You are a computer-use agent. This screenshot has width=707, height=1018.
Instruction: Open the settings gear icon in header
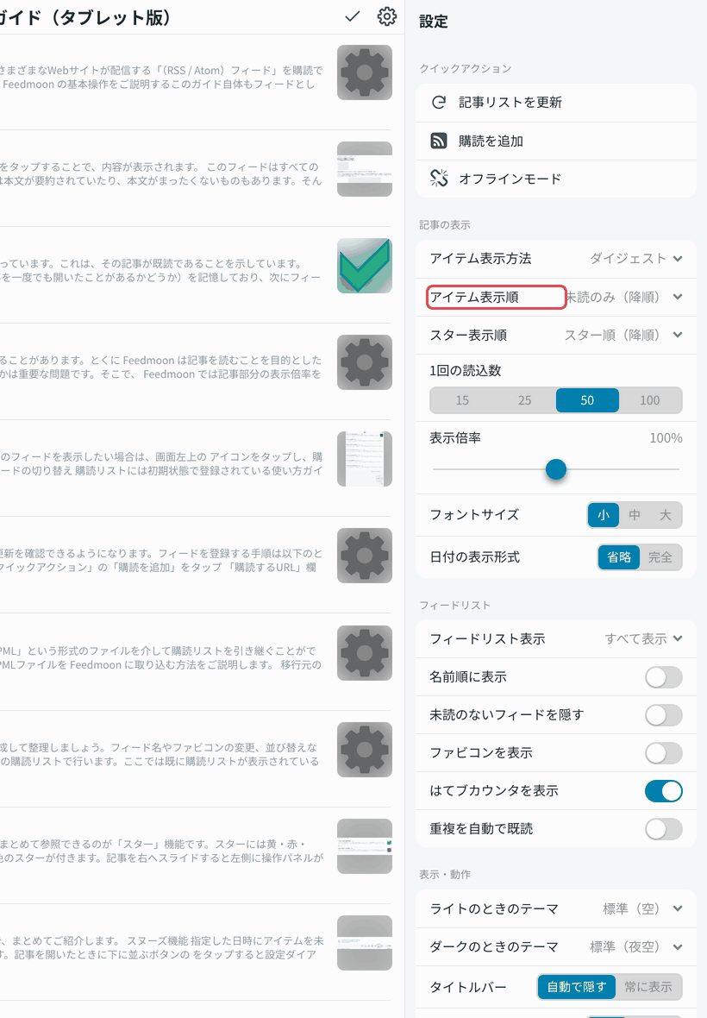tap(387, 17)
